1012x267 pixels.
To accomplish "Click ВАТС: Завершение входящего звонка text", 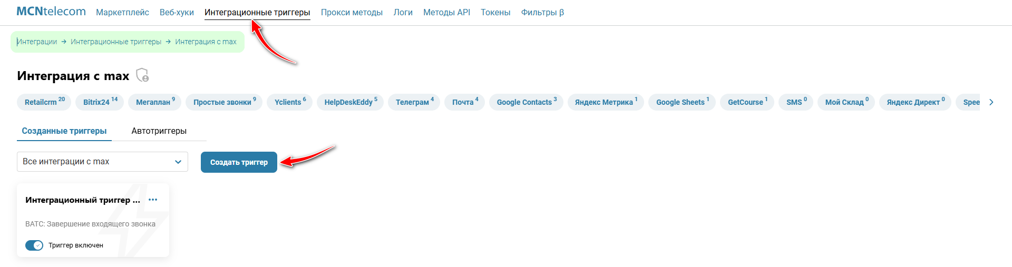I will pyautogui.click(x=90, y=224).
